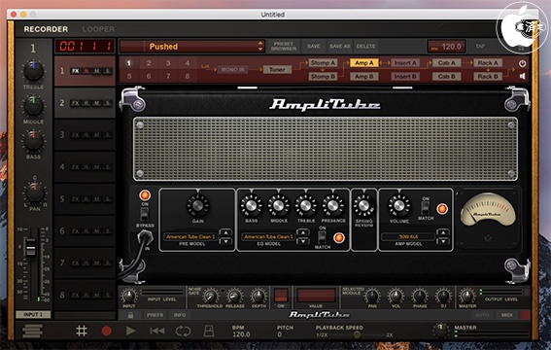Toggle FX on track 1
Viewport: 551px width, 350px height.
(x=75, y=71)
